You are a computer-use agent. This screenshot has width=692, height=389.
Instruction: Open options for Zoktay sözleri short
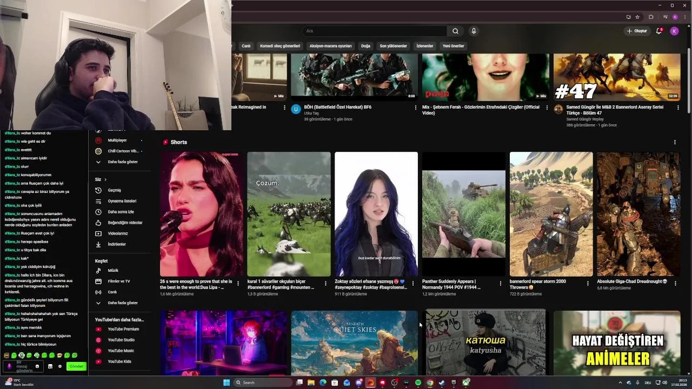[412, 283]
